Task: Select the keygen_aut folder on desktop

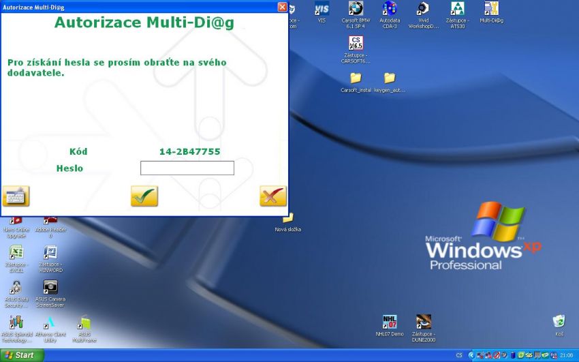Action: [x=390, y=82]
